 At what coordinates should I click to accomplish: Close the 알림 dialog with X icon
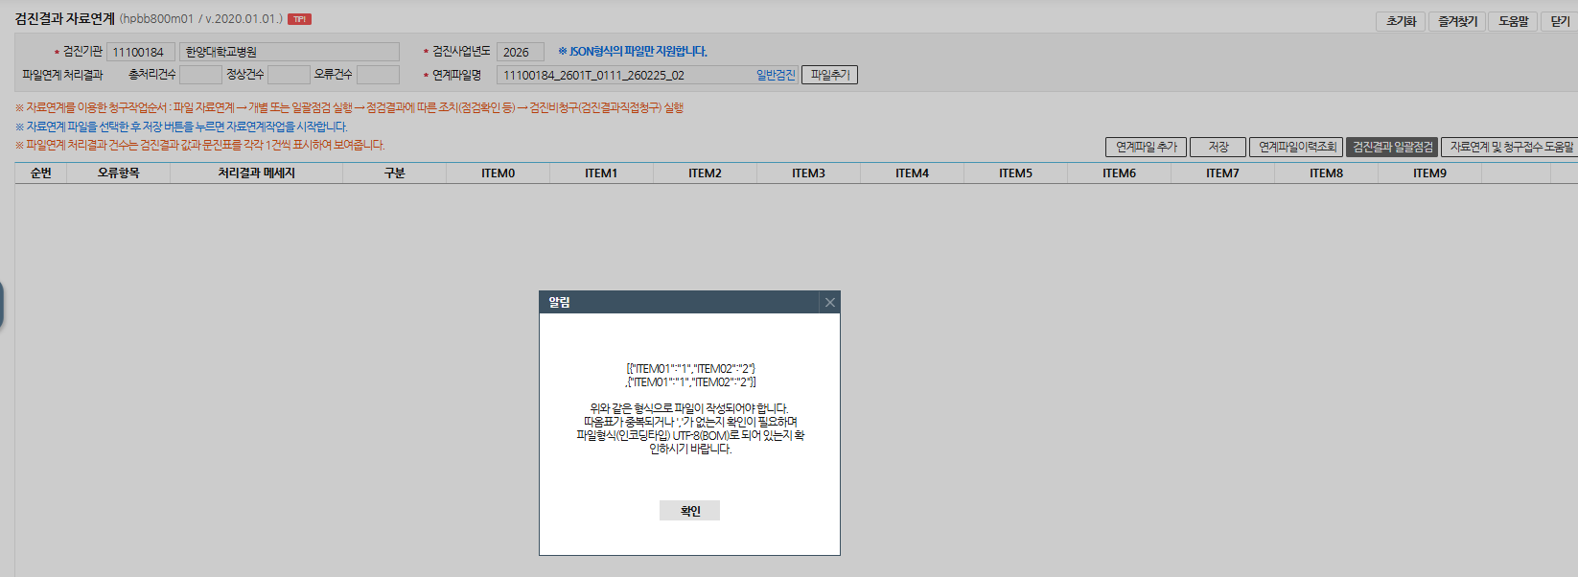tap(830, 303)
